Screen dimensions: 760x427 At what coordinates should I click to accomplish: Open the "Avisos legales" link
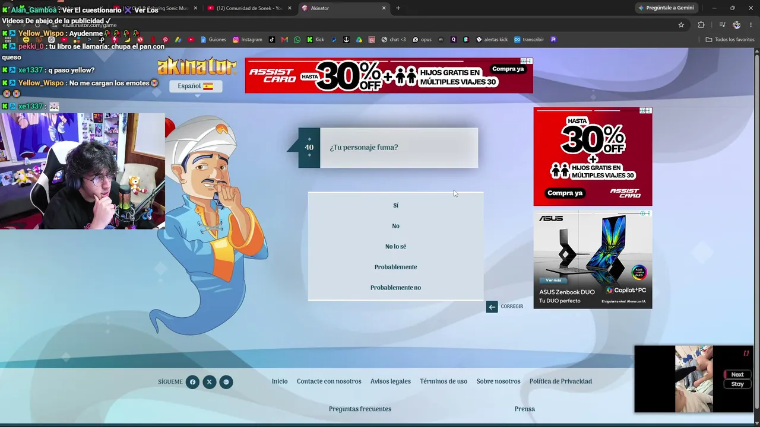(391, 381)
